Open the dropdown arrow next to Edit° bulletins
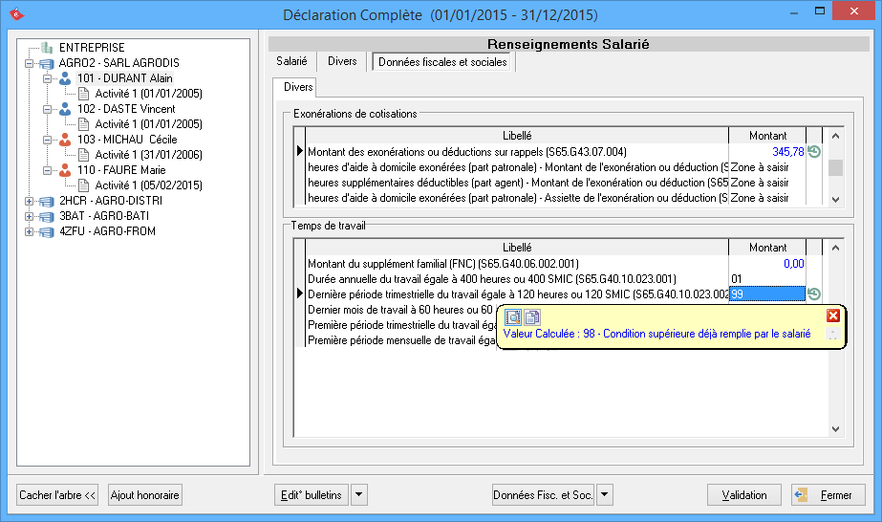This screenshot has width=882, height=522. (358, 494)
